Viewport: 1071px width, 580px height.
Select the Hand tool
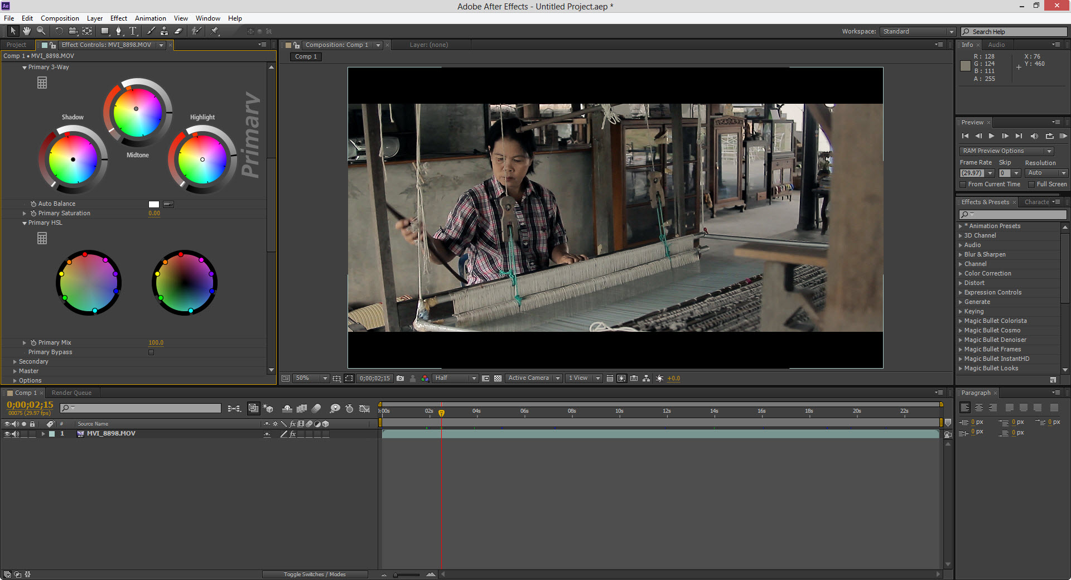[x=26, y=31]
